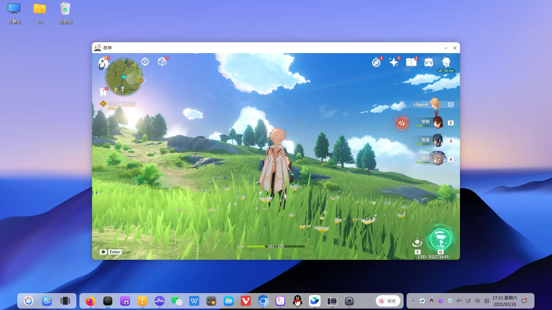Open the calculator from the dock
The width and height of the screenshot is (552, 310).
tap(211, 301)
